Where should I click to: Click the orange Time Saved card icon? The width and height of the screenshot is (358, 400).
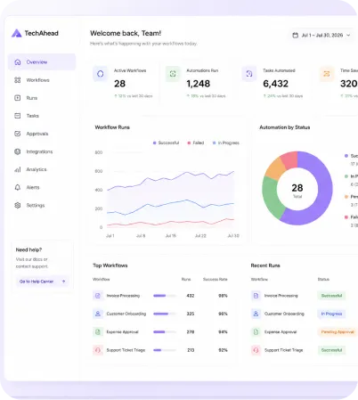(x=327, y=74)
